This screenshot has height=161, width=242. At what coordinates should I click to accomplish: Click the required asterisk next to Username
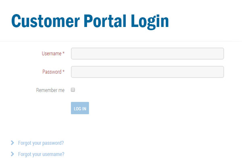(63, 53)
